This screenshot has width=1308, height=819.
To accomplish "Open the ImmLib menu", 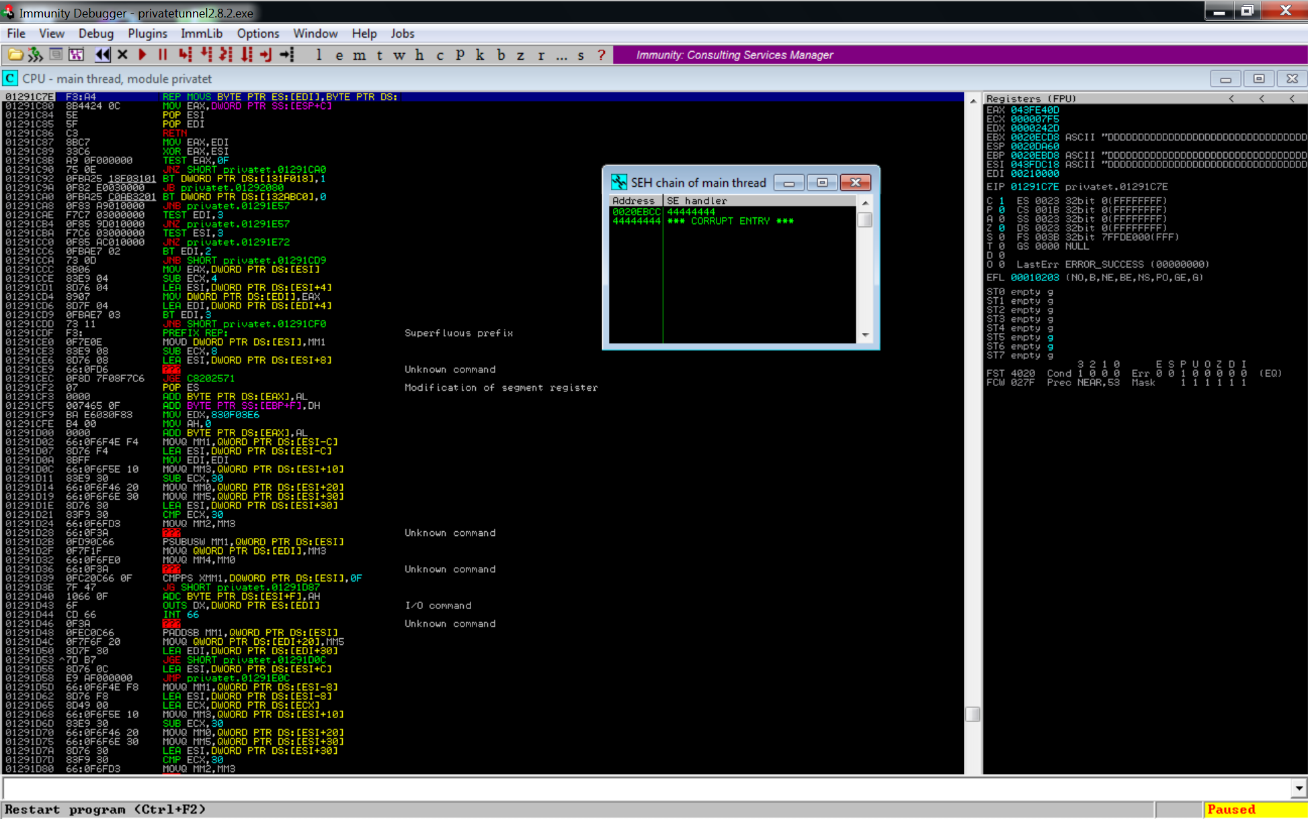I will (201, 34).
